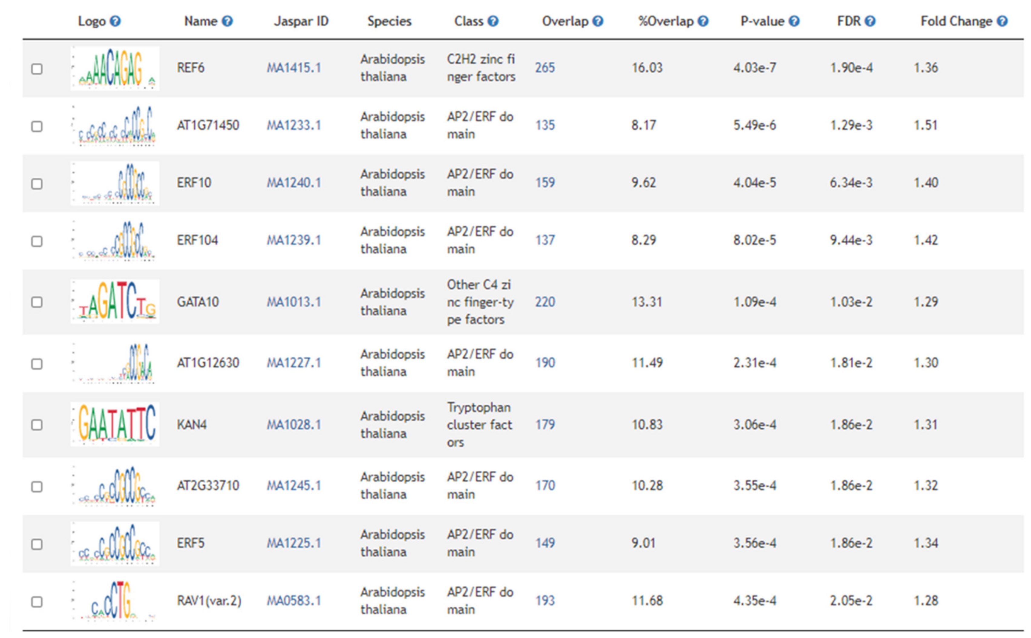Click overlap count 265 for REF6

coord(545,67)
